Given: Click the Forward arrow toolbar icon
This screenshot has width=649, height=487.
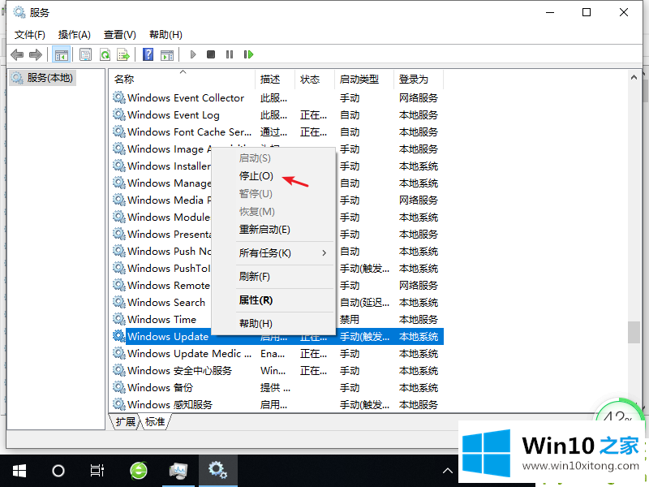Looking at the screenshot, I should click(x=36, y=54).
